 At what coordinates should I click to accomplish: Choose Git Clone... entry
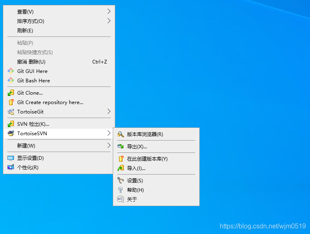pyautogui.click(x=59, y=93)
